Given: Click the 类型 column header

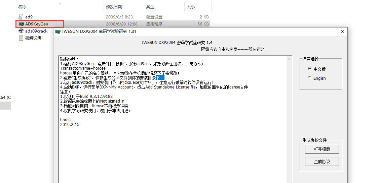Looking at the screenshot, I should click(150, 7).
